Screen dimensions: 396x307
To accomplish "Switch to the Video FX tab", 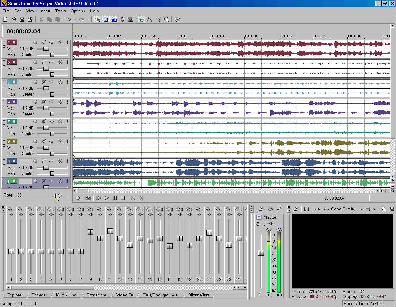I will point(125,295).
